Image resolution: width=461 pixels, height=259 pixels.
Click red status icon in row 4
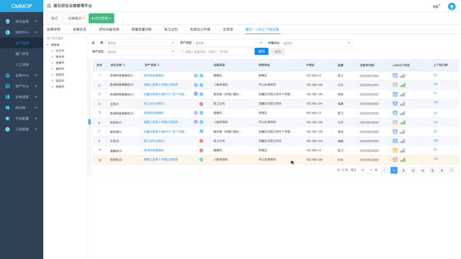201,104
